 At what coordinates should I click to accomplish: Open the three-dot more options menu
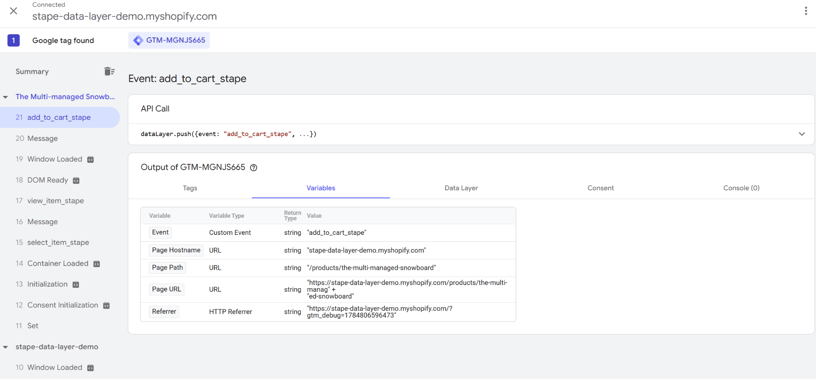tap(806, 11)
